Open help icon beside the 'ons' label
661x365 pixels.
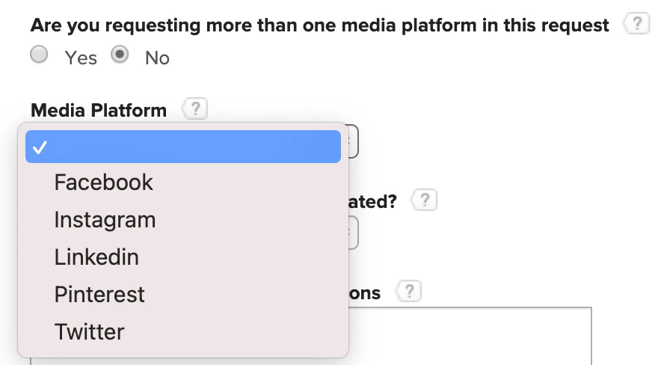tap(408, 291)
